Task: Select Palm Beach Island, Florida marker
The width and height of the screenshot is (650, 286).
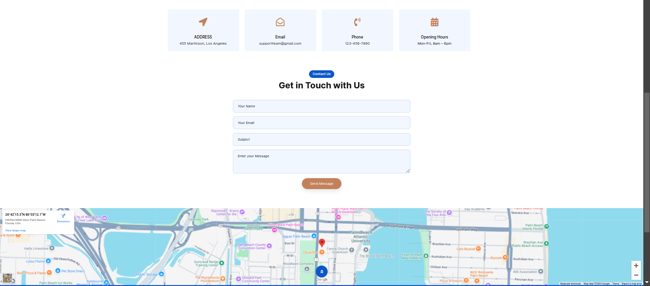Action: point(546,226)
